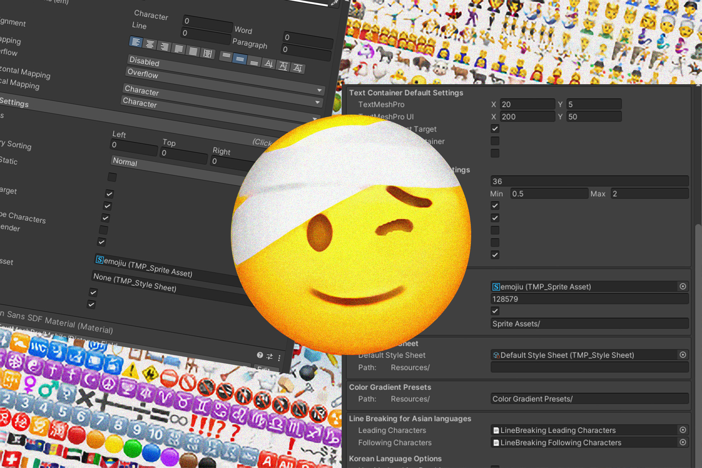Select flush text alignment icon
Viewport: 702px width, 468px height.
pyautogui.click(x=193, y=51)
